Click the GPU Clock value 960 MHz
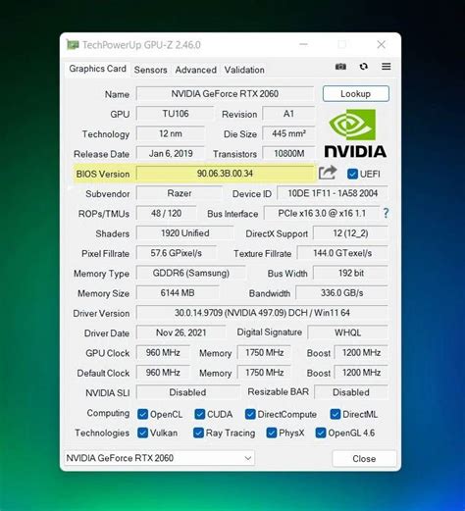 coord(163,353)
